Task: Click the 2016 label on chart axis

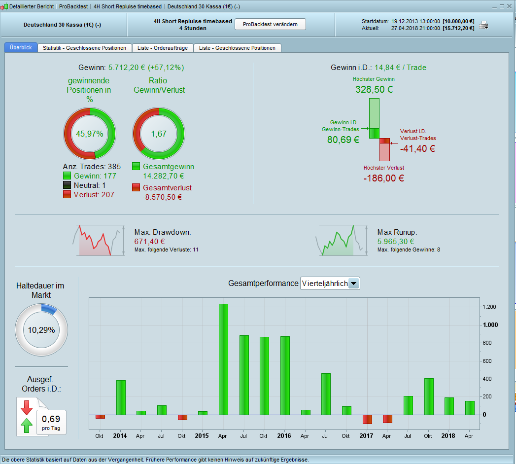Action: [x=284, y=436]
